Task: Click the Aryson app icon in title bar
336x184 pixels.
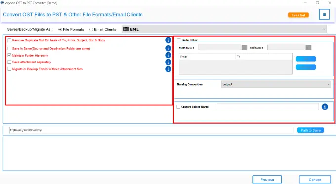Action: [x=2, y=3]
